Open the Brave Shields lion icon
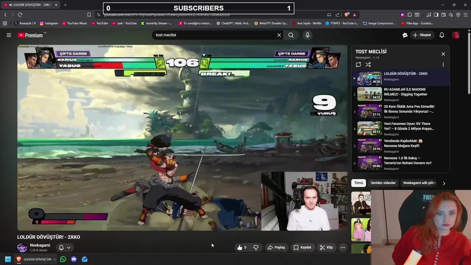This screenshot has width=471, height=265. (346, 15)
